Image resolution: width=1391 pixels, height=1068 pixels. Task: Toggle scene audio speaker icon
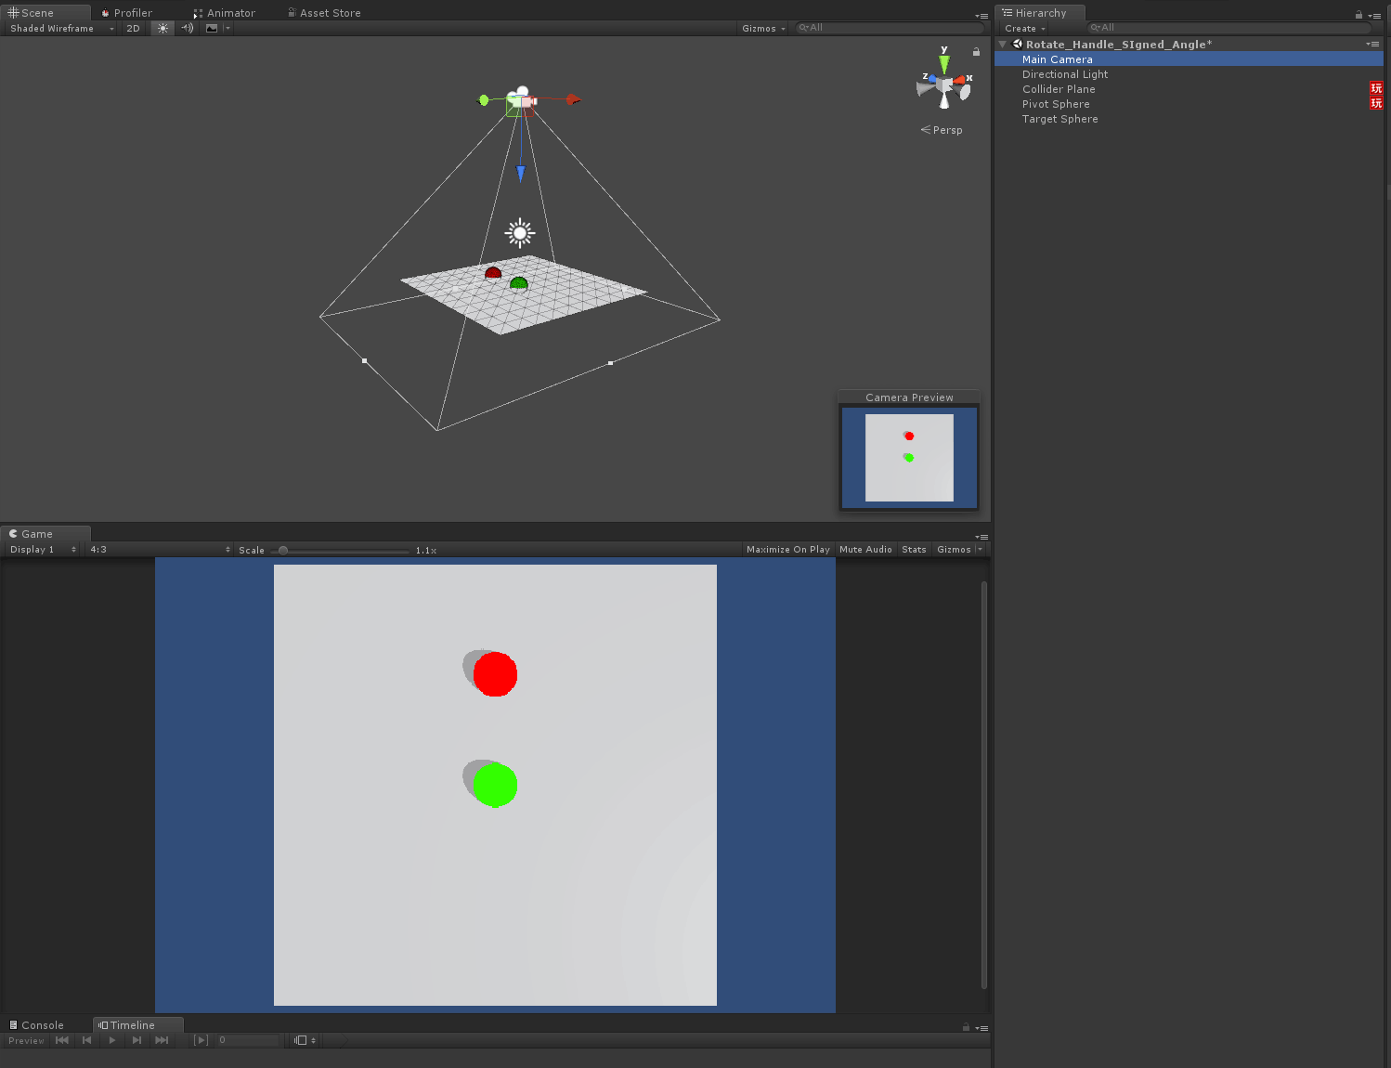tap(188, 28)
